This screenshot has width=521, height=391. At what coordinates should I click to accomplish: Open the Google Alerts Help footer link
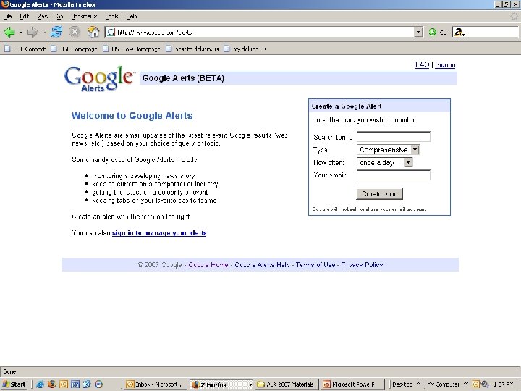[x=262, y=265]
